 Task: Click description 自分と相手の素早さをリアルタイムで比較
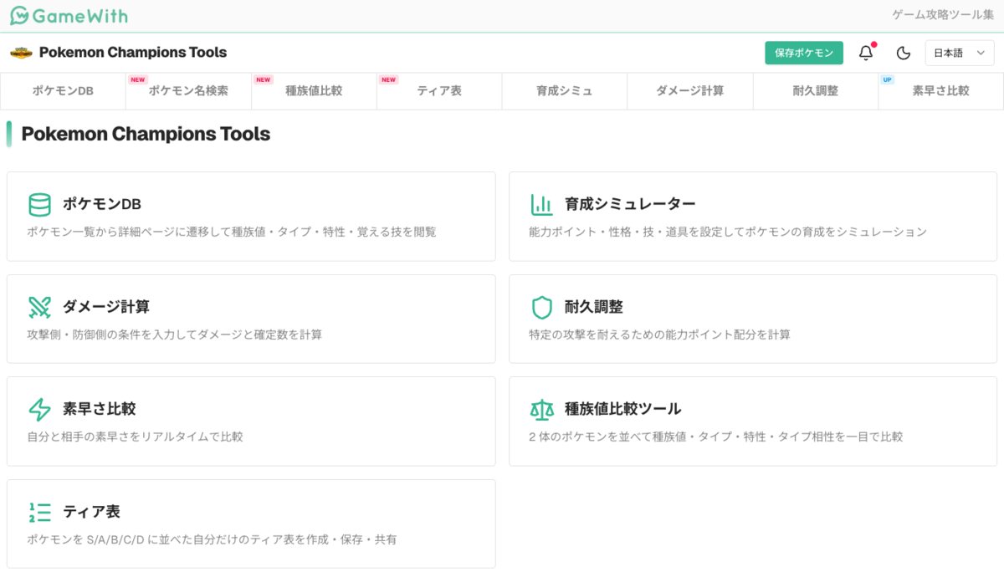pyautogui.click(x=136, y=437)
